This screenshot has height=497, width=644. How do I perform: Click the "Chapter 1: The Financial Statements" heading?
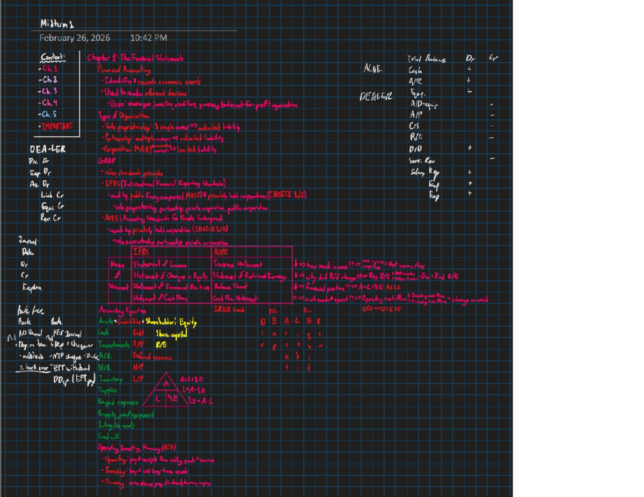(135, 58)
